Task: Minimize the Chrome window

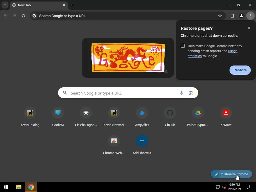Action: (227, 5)
